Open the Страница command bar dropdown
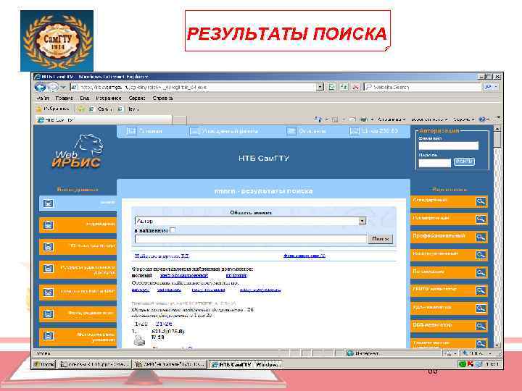The height and width of the screenshot is (391, 522). [x=391, y=119]
